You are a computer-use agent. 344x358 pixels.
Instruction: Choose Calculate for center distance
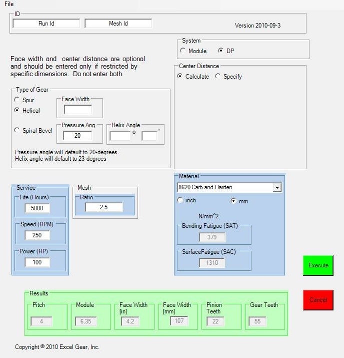coord(180,77)
